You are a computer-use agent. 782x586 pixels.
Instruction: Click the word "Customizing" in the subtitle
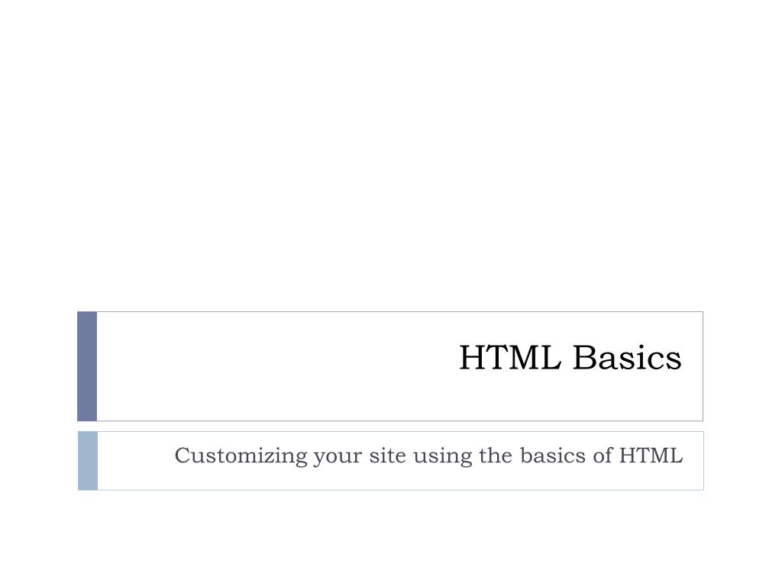(x=241, y=456)
